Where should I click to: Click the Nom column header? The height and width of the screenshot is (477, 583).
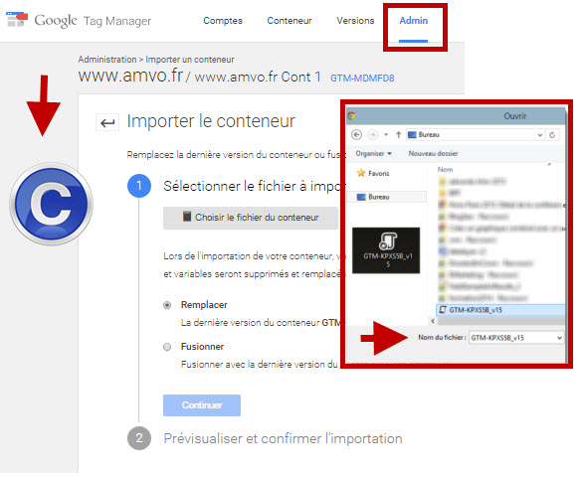point(445,170)
